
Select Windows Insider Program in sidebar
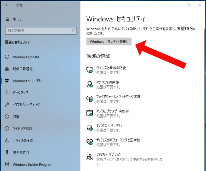tap(32, 165)
